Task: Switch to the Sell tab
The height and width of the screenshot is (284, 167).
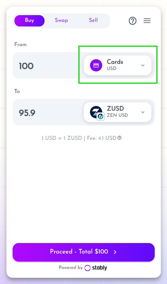Action: pyautogui.click(x=93, y=20)
